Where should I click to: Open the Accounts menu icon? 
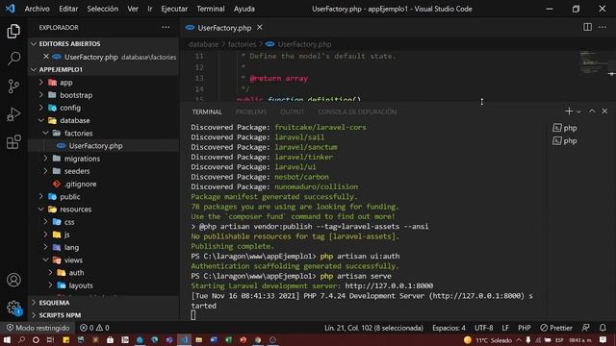[13, 280]
